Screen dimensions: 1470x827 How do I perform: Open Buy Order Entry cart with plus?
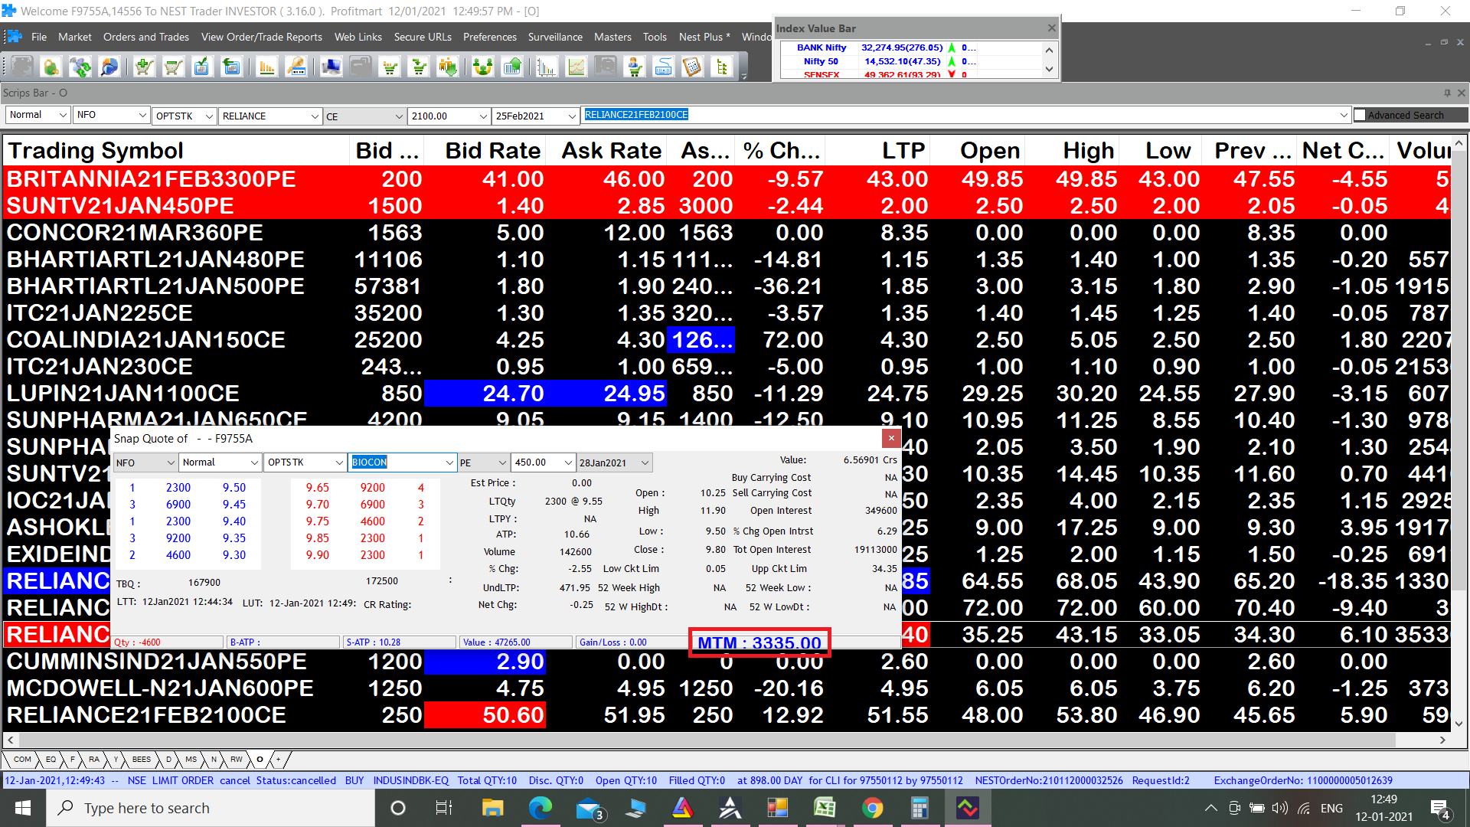144,67
